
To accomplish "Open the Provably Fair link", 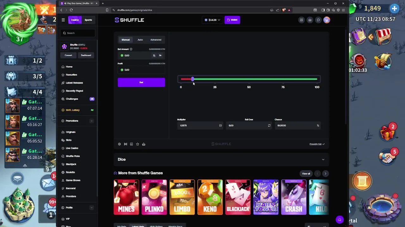I will pyautogui.click(x=317, y=144).
